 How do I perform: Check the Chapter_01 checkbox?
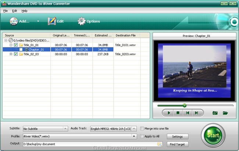pyautogui.click(x=21, y=49)
